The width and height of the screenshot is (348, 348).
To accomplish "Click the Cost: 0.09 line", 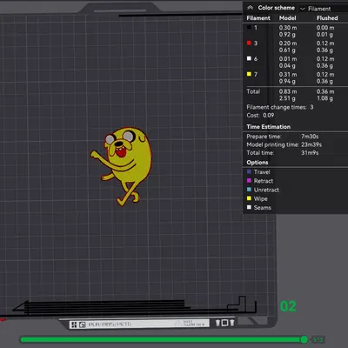I will [x=260, y=116].
